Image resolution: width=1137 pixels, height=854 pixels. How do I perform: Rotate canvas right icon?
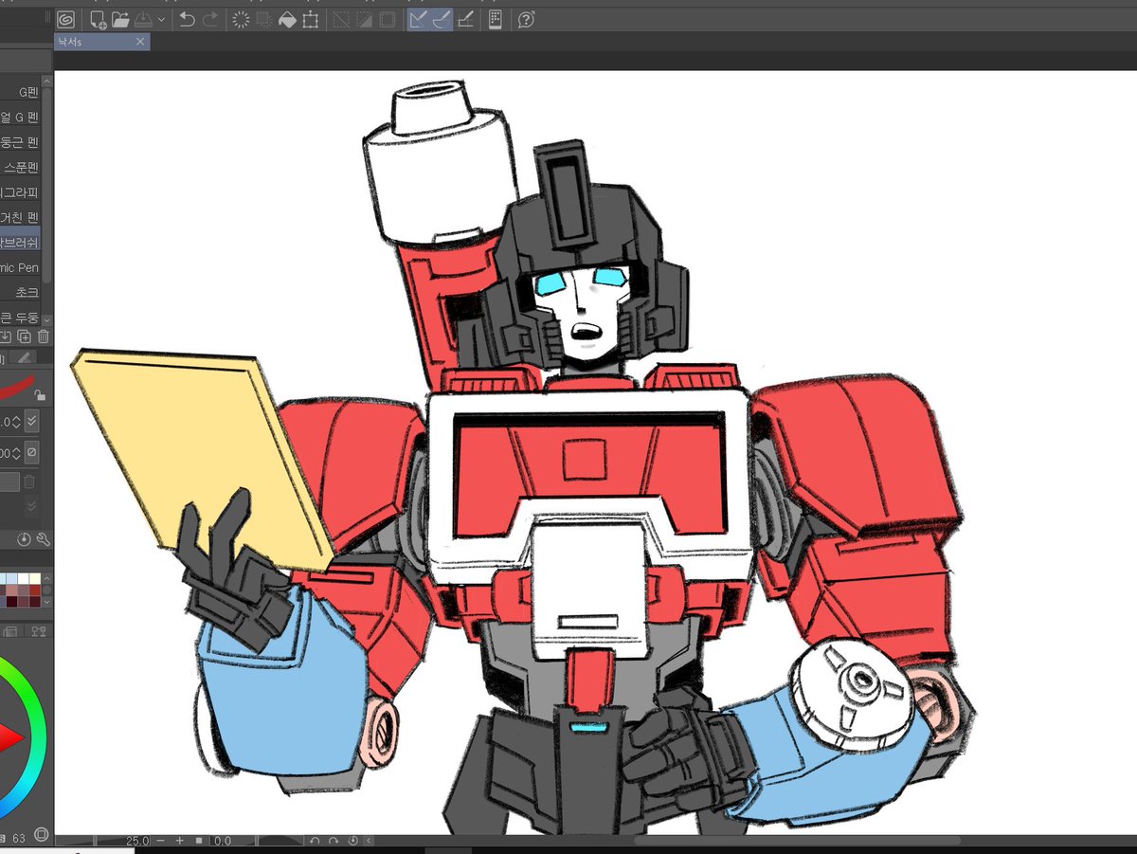pyautogui.click(x=334, y=840)
